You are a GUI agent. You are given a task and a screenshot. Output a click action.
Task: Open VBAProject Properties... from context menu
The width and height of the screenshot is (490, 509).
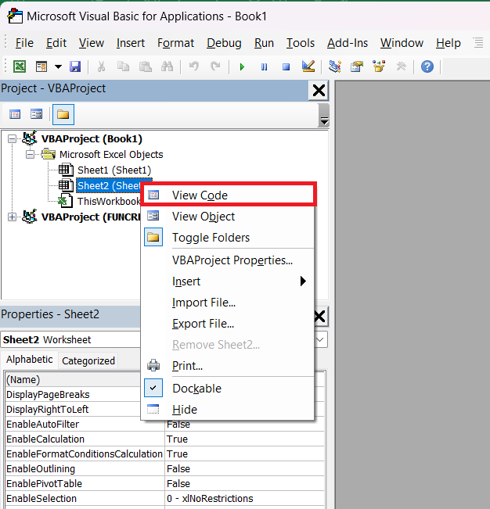tap(229, 260)
